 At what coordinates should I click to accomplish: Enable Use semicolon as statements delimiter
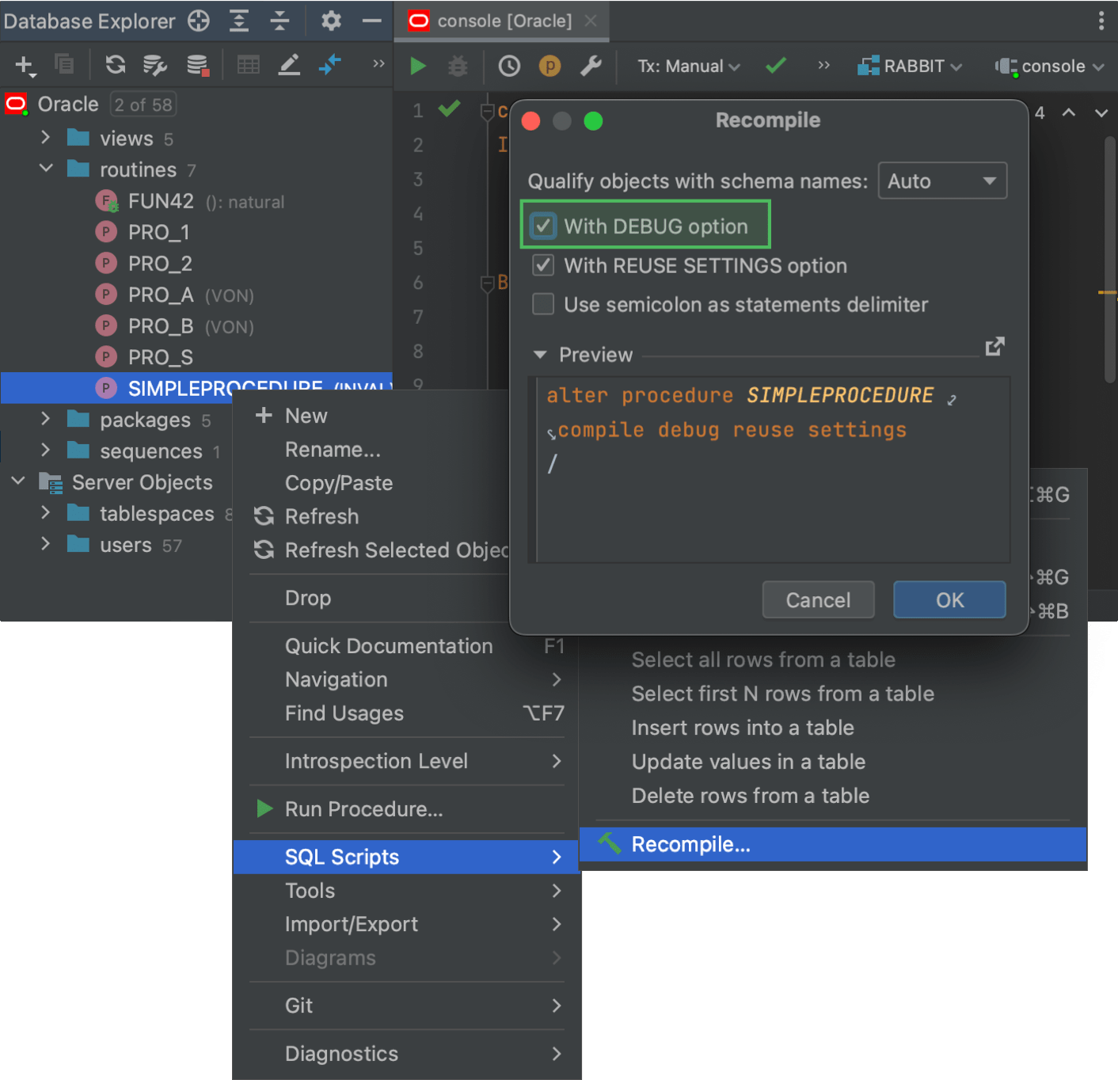[x=543, y=304]
